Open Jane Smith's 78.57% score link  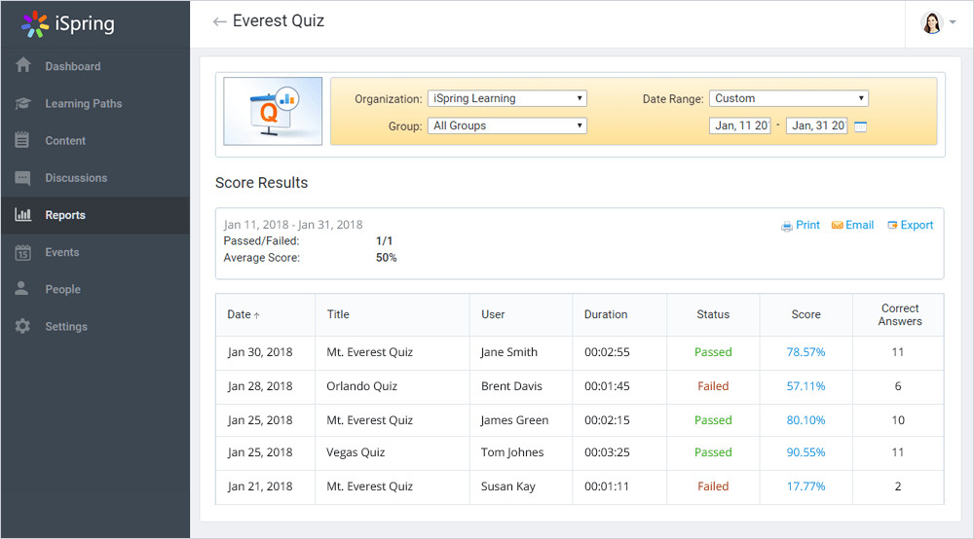[805, 352]
